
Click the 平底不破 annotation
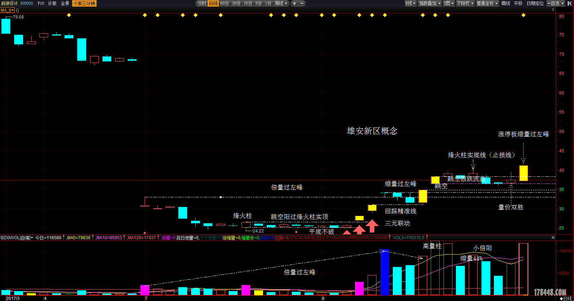click(x=322, y=232)
